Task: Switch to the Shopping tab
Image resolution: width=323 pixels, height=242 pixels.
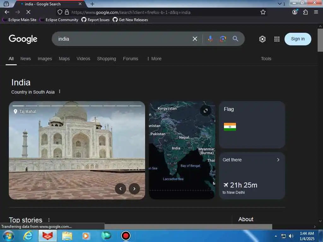Action: click(x=107, y=59)
